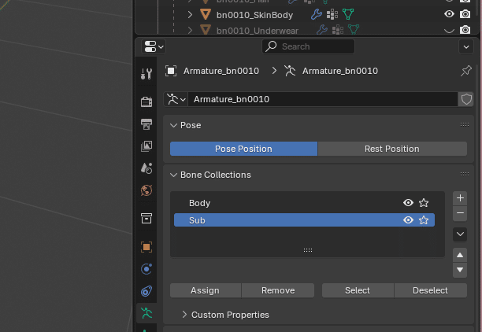
Task: Disable bn0010_SkinBody in renders
Action: click(465, 14)
